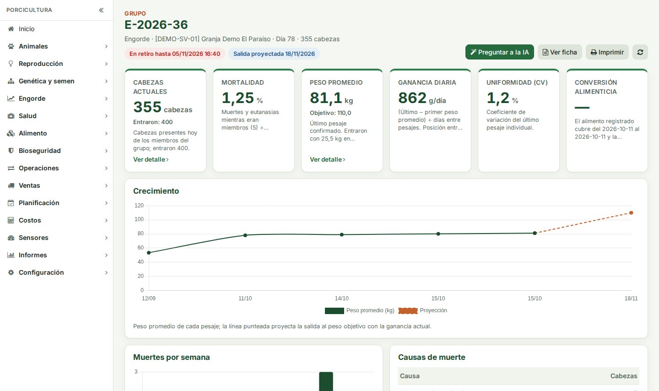Open Ver detalle under Peso promedio

(x=328, y=159)
